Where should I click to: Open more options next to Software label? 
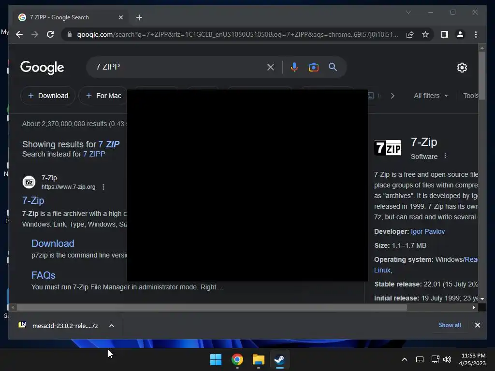pos(445,156)
